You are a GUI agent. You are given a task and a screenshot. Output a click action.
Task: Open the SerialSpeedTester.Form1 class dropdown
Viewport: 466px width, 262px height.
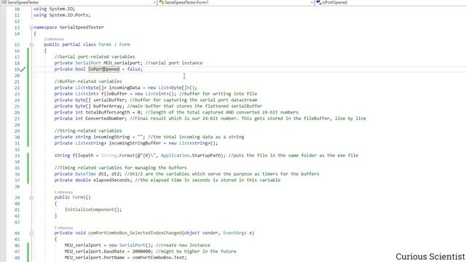tap(236, 2)
